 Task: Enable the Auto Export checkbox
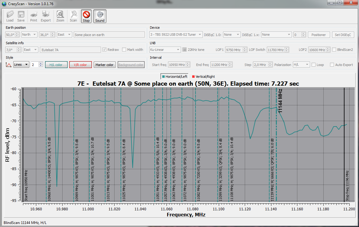[332, 65]
